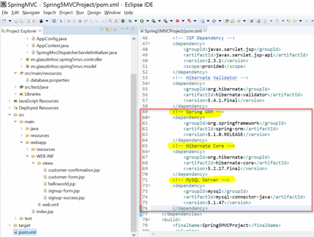Click the Debug bug toolbar icon
Viewport: 314px width, 237px height.
(x=130, y=21)
